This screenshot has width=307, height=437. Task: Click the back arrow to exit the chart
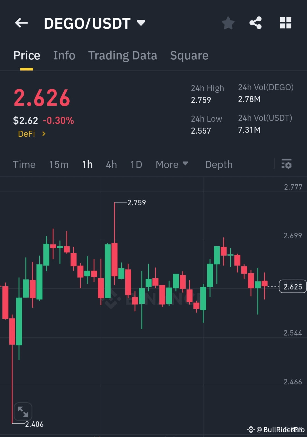(22, 23)
